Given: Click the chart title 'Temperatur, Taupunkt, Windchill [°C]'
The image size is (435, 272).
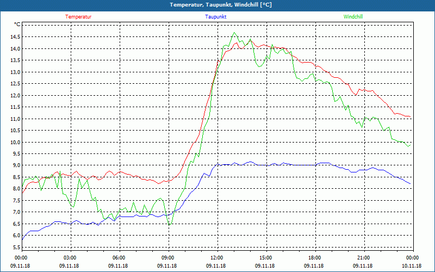Looking at the screenshot, I should click(221, 5).
